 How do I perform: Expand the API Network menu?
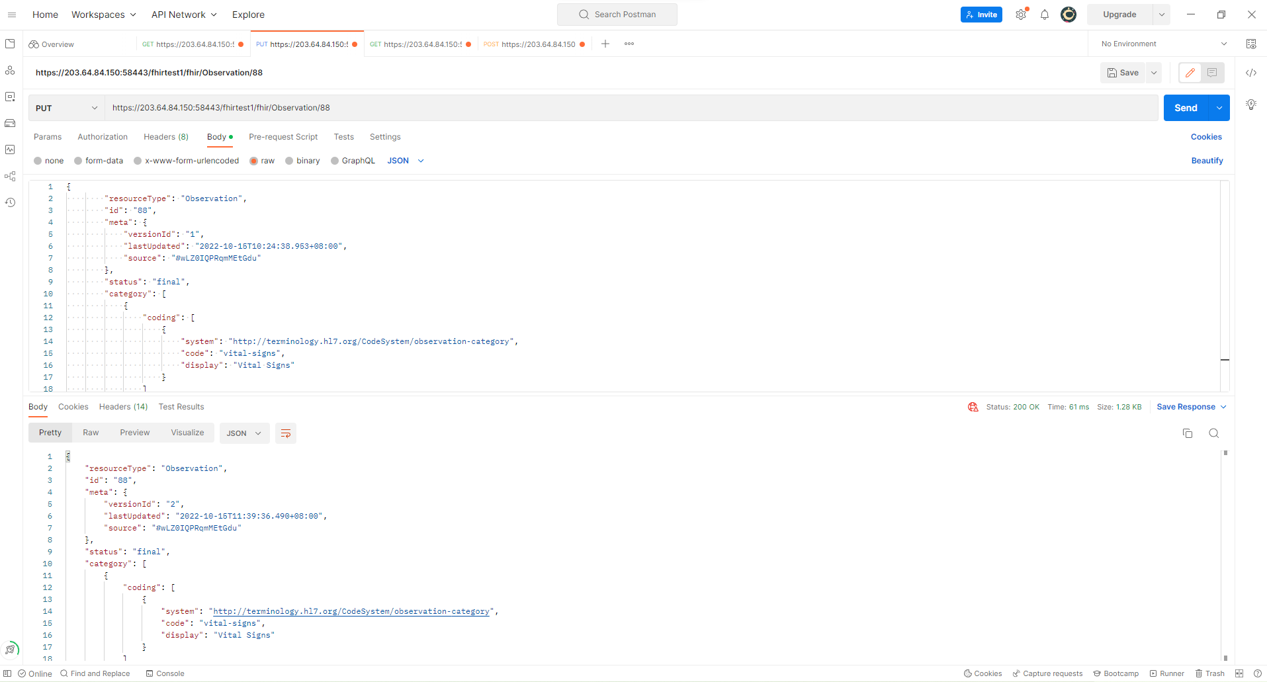click(x=184, y=15)
